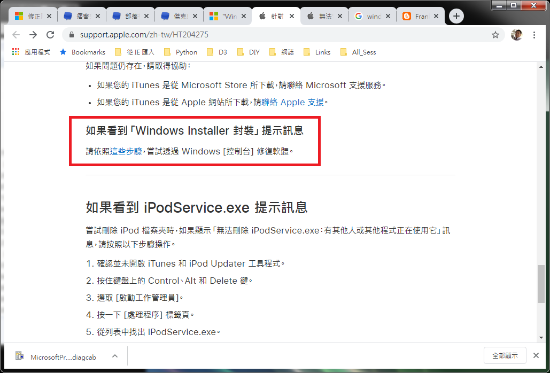The height and width of the screenshot is (373, 550).
Task: Go back using the browser back arrow
Action: coord(16,35)
